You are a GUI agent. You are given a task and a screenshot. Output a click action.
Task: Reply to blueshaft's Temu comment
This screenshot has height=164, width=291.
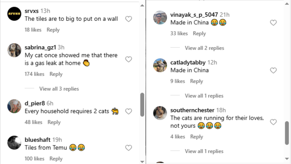[56, 159]
